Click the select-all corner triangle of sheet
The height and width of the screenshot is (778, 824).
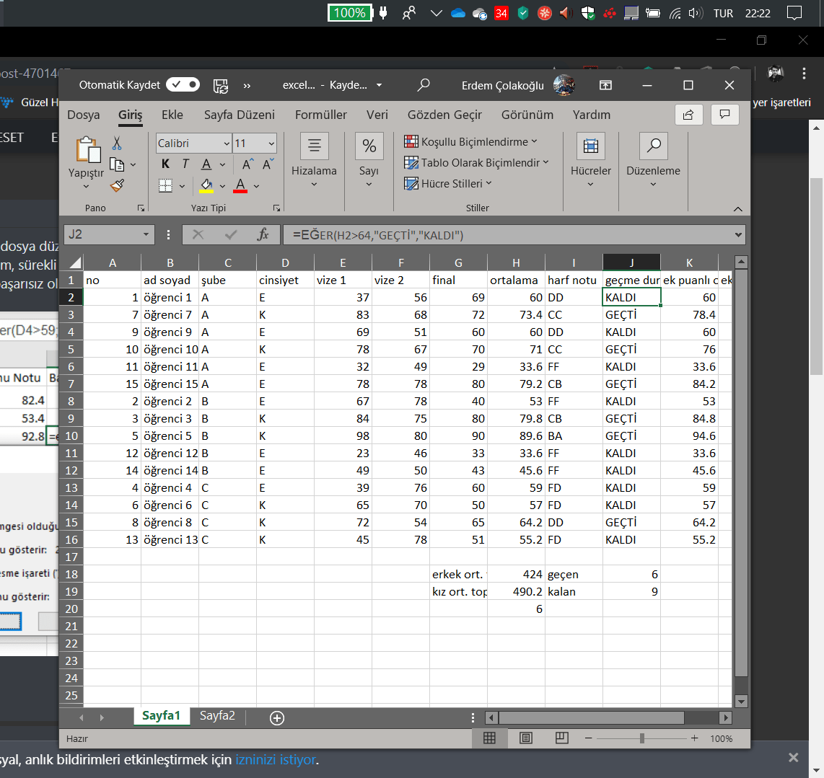click(x=76, y=262)
